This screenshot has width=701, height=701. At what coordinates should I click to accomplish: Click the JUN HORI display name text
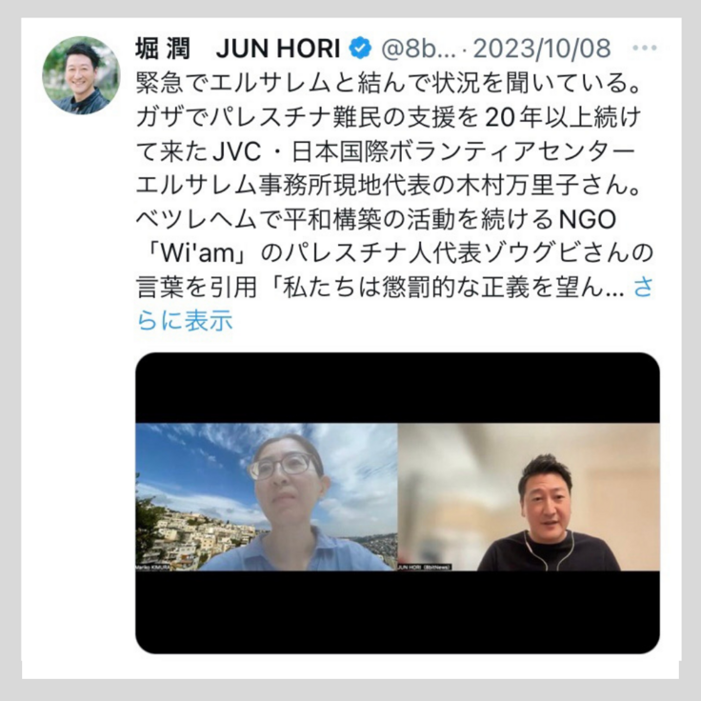click(x=278, y=49)
